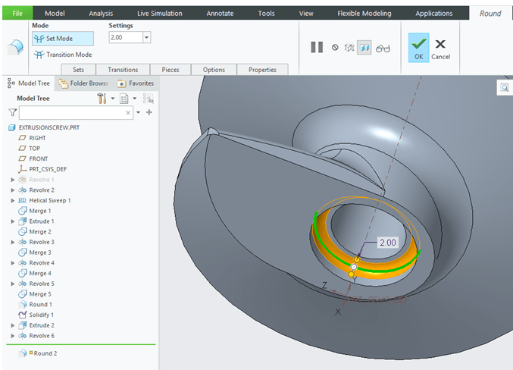
Task: Select Solidify 1 in the model tree
Action: click(41, 314)
